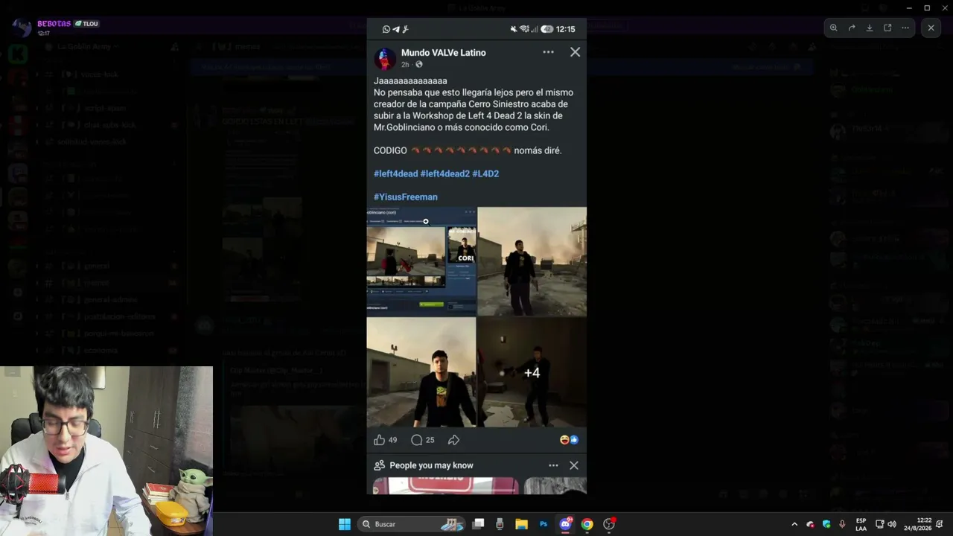
Task: Click the Buscar taskbar search box
Action: (x=412, y=524)
